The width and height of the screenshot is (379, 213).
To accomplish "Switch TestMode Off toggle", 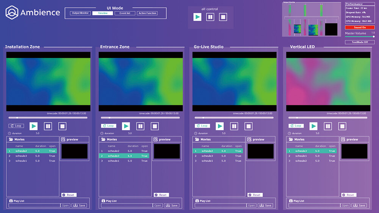I will pos(360,42).
